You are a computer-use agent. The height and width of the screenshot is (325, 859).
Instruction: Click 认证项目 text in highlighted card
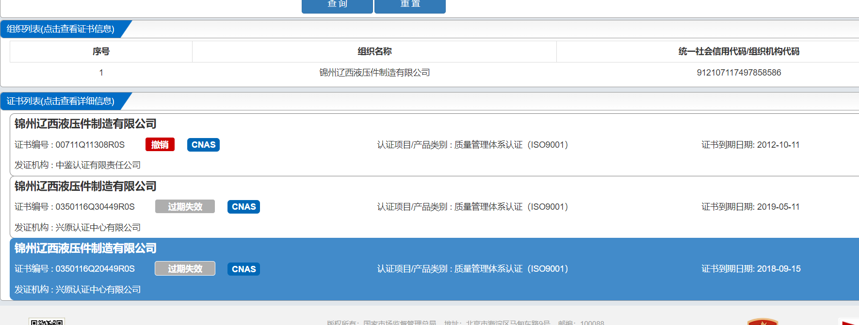(x=472, y=269)
